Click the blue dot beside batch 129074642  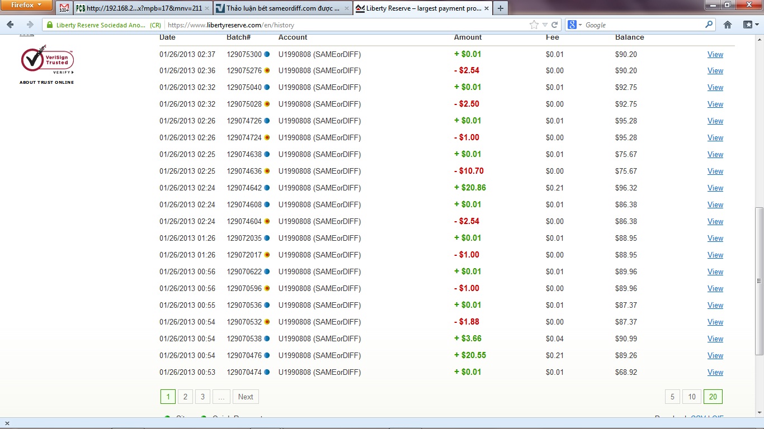pyautogui.click(x=267, y=188)
